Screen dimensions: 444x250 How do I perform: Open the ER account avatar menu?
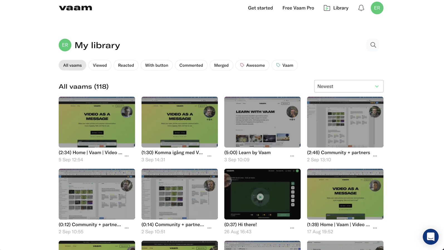377,8
